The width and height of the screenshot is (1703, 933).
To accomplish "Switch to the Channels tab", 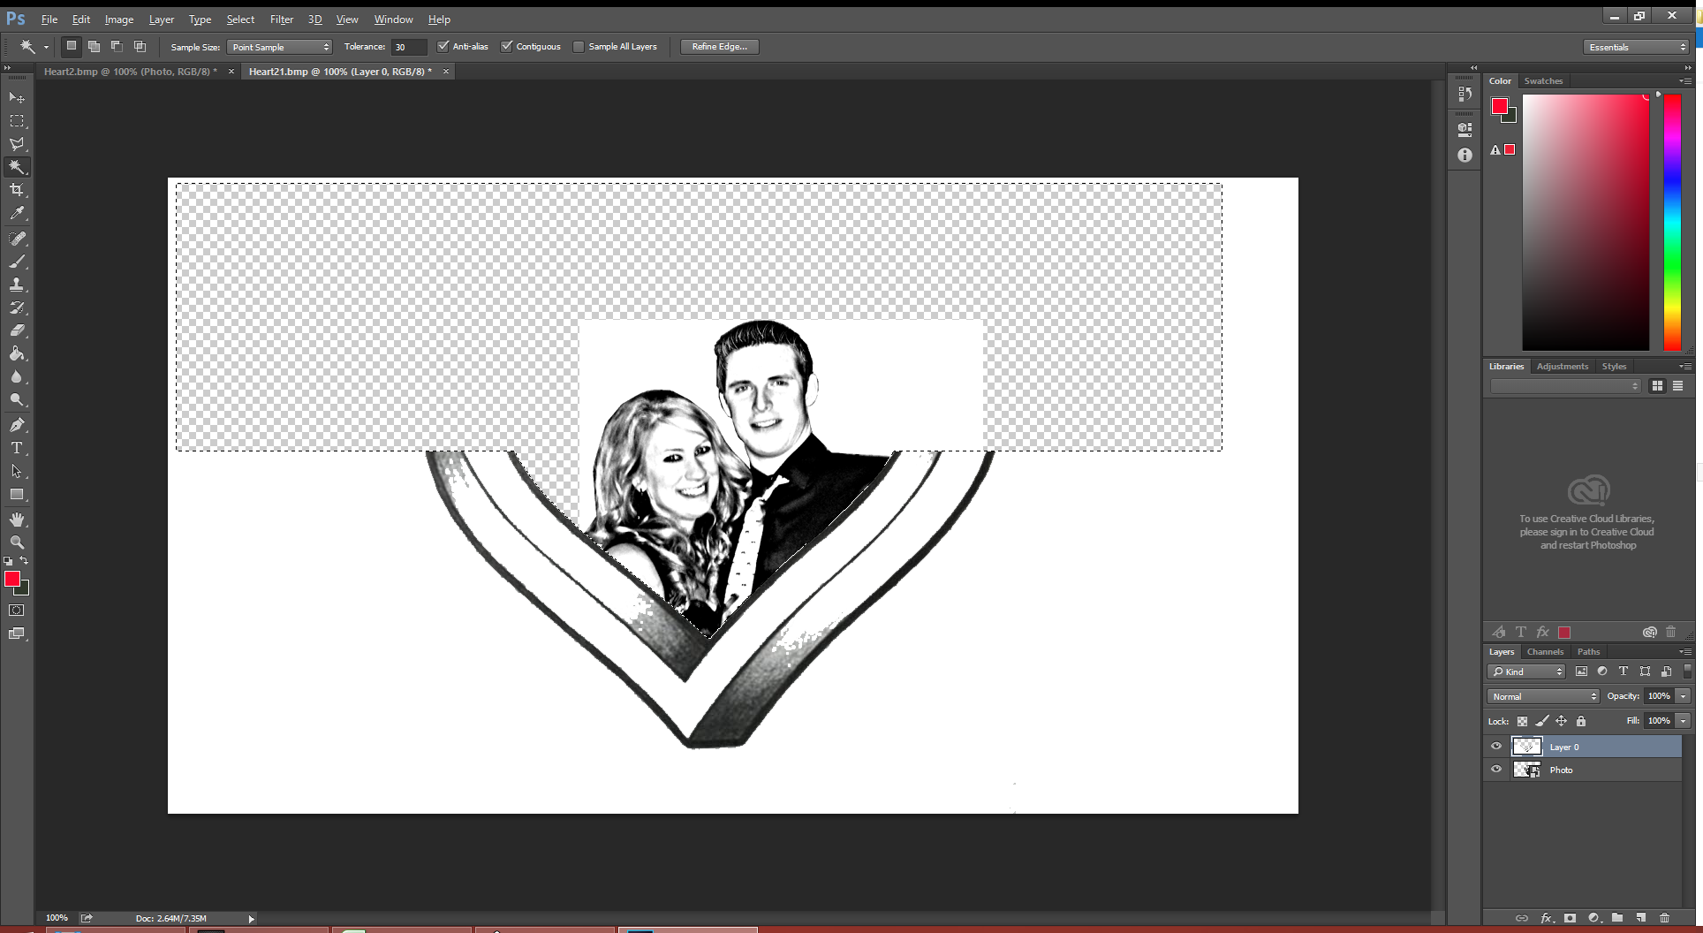I will [1545, 652].
